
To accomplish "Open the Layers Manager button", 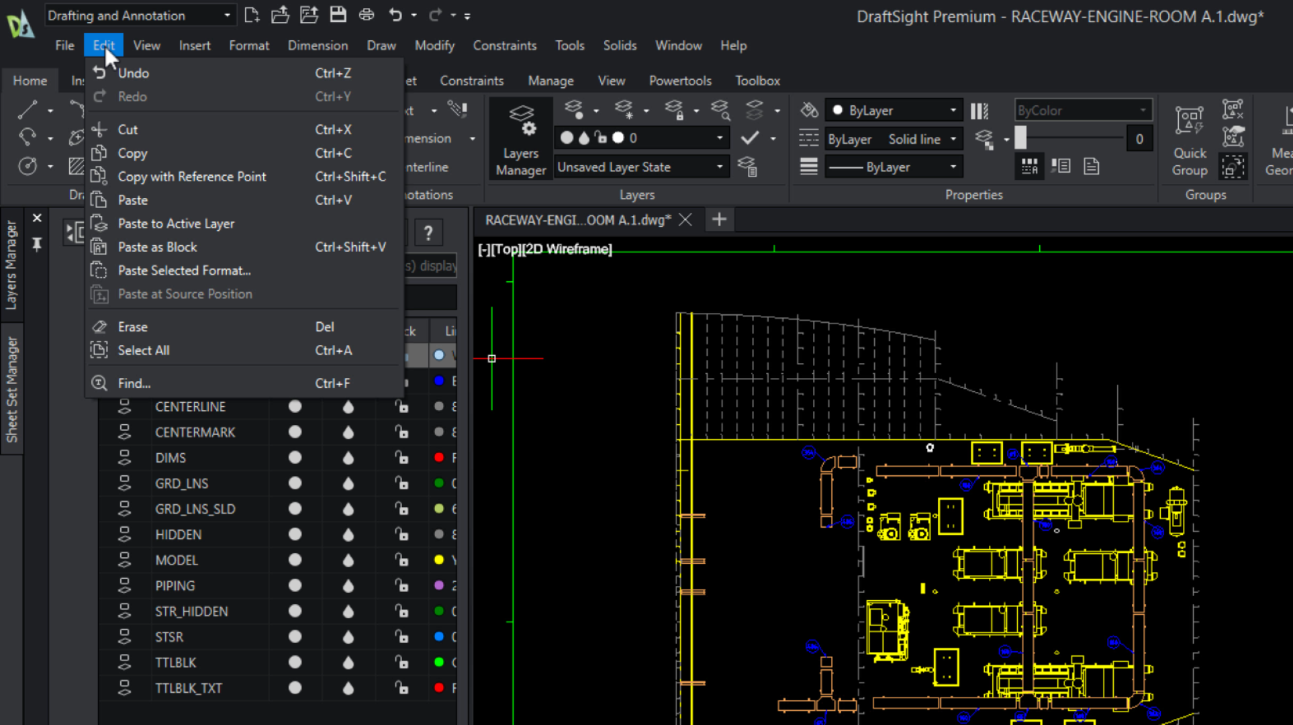I will click(x=521, y=140).
